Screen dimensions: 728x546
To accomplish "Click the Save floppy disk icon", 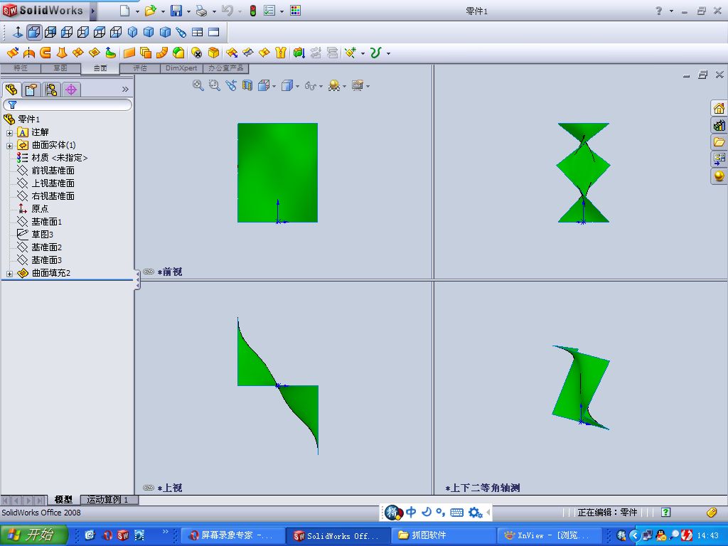I will coord(176,11).
